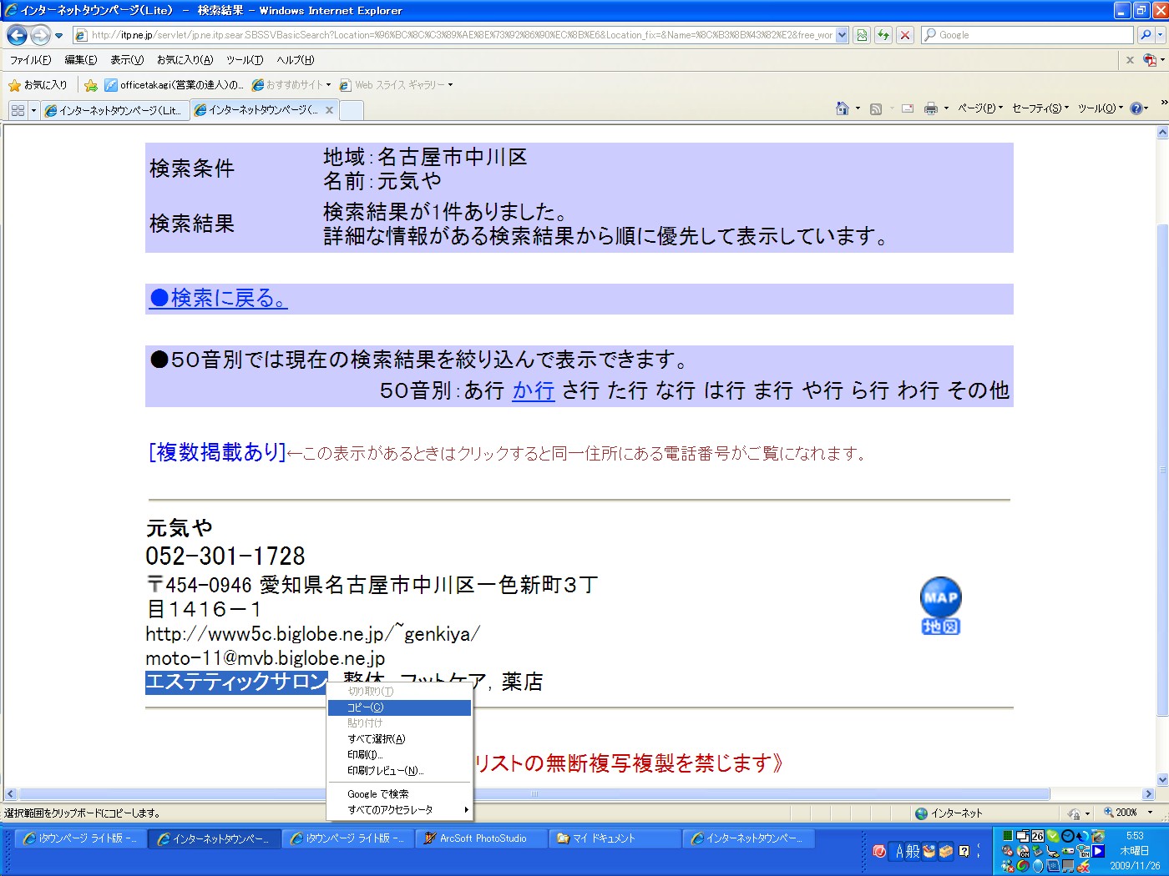The width and height of the screenshot is (1169, 876).
Task: Click the compatibility view icon
Action: tap(862, 35)
